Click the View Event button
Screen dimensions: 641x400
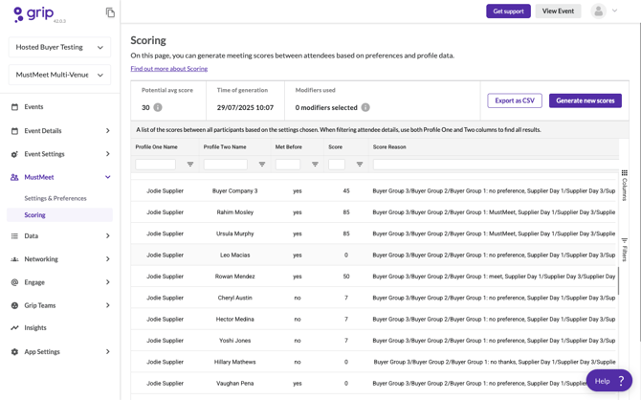point(558,11)
